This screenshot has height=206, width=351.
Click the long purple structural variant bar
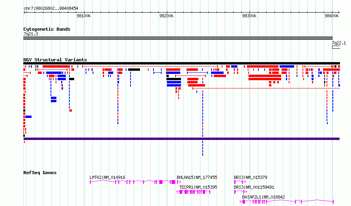coord(181,139)
